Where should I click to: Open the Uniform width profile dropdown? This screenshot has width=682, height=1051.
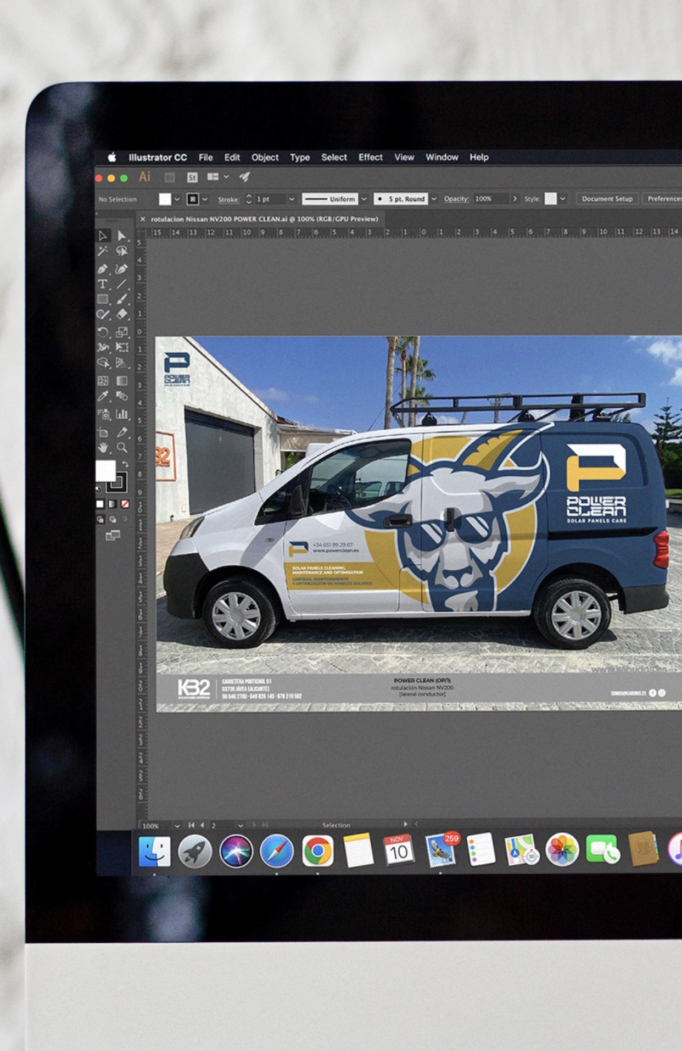[x=364, y=199]
